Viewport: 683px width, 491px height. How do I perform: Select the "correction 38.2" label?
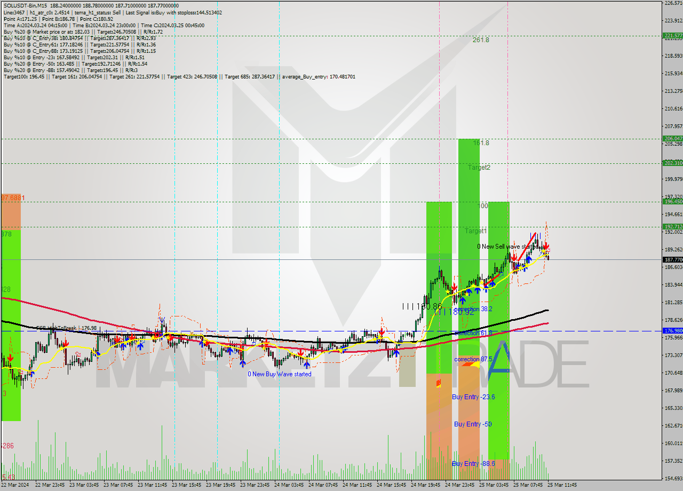(x=473, y=309)
